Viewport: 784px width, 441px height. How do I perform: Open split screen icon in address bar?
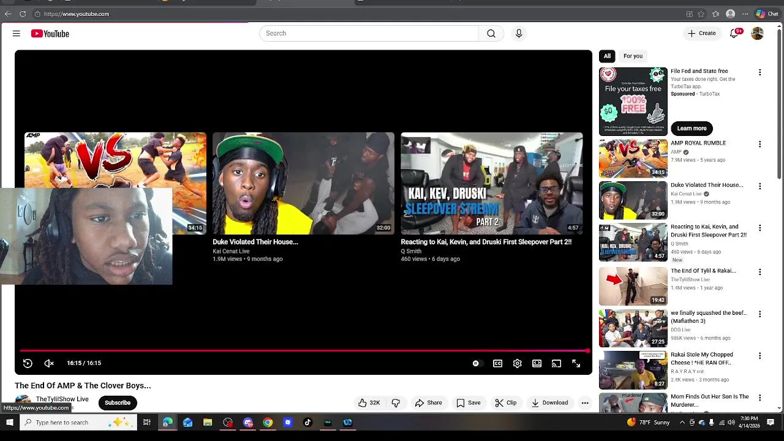tap(690, 14)
